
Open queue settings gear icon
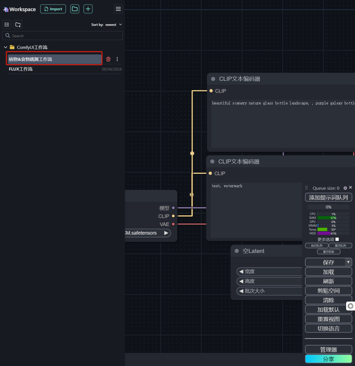(345, 188)
